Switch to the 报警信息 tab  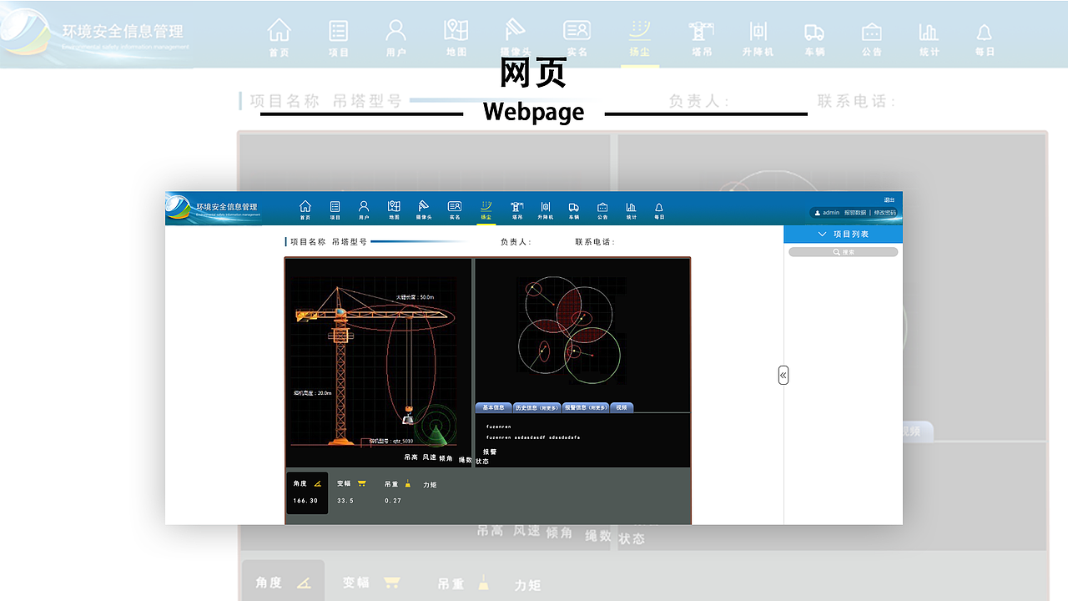click(587, 408)
